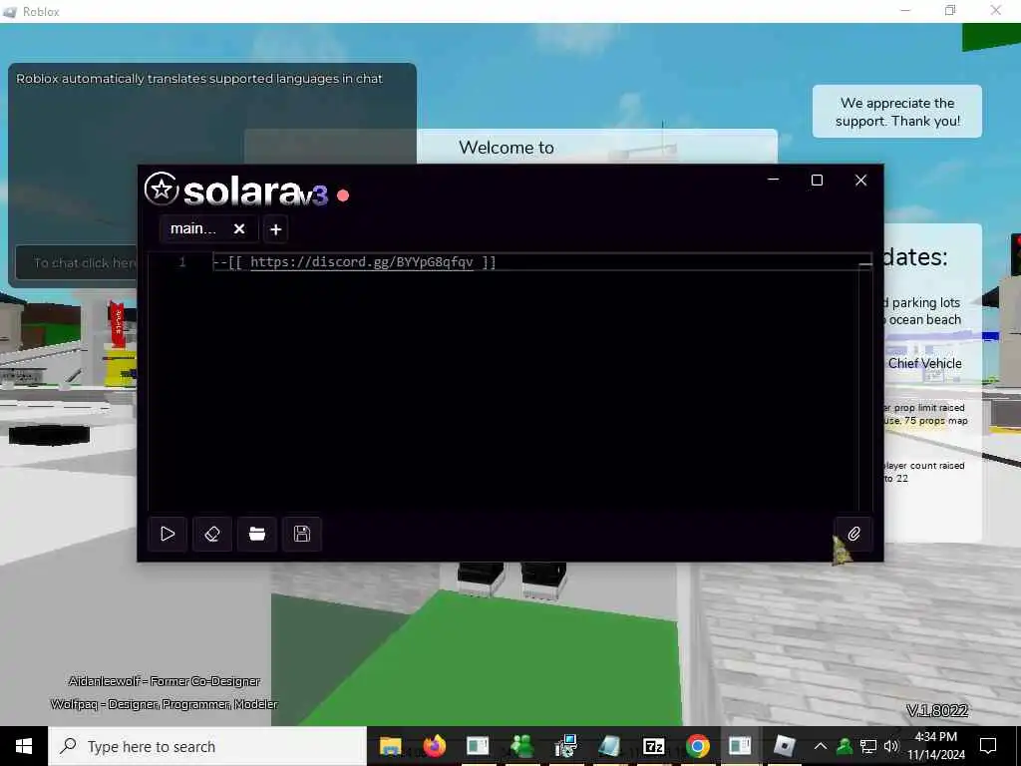The image size is (1021, 766).
Task: Click the Solara star logo icon
Action: 162,190
